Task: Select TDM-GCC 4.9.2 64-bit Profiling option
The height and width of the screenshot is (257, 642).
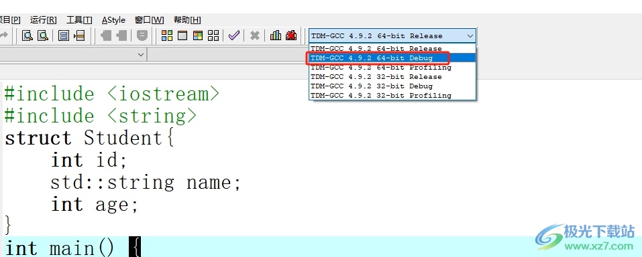Action: click(392, 68)
